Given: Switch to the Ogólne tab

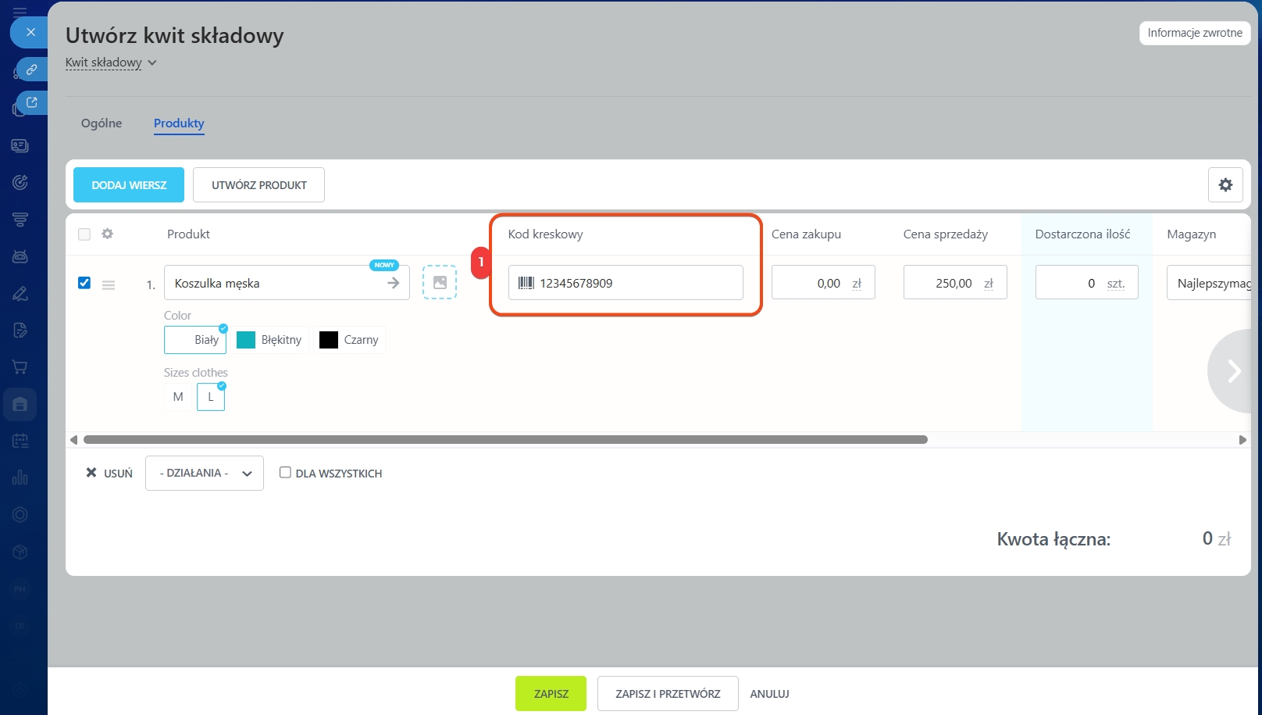Looking at the screenshot, I should tap(102, 123).
